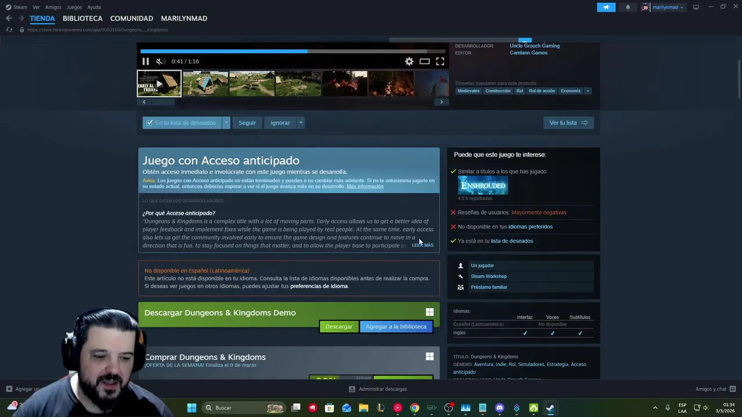742x417 pixels.
Task: Pause the trailer video
Action: [146, 61]
